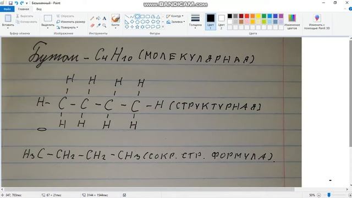The image size is (352, 198).
Task: Select the Fill with color bucket tool
Action: click(98, 18)
